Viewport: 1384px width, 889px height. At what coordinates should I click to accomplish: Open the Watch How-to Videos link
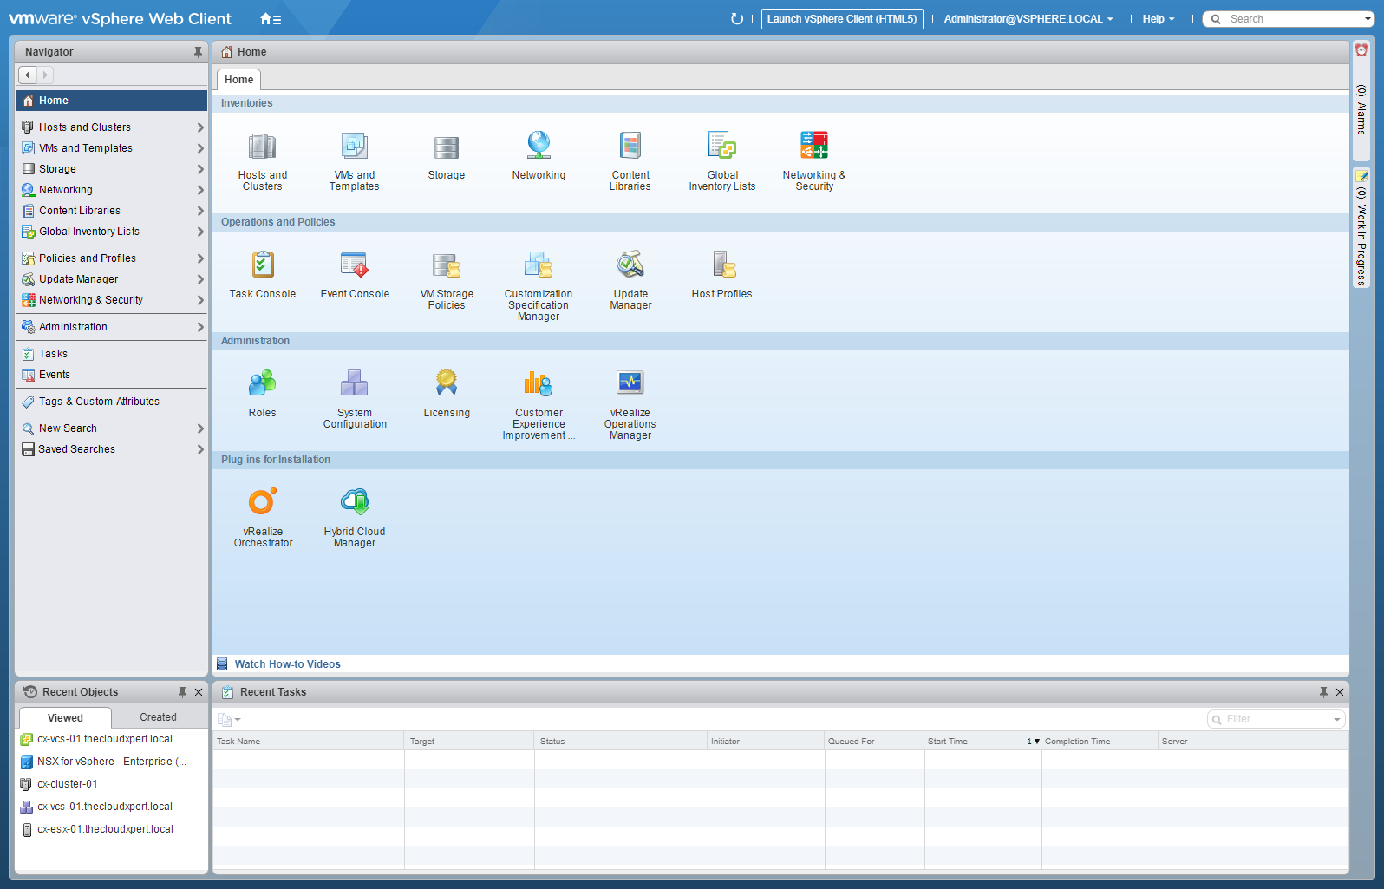click(x=287, y=664)
